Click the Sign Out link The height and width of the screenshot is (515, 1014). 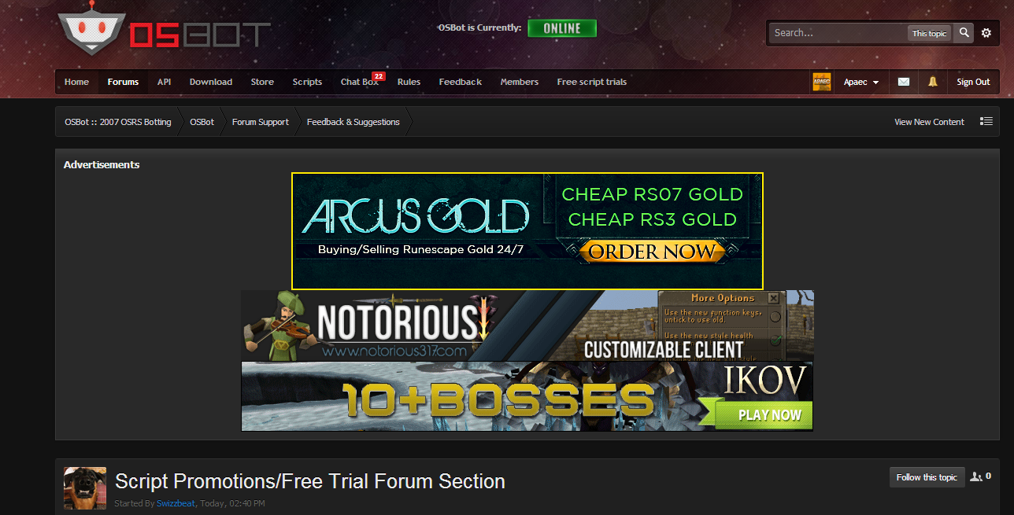coord(973,82)
